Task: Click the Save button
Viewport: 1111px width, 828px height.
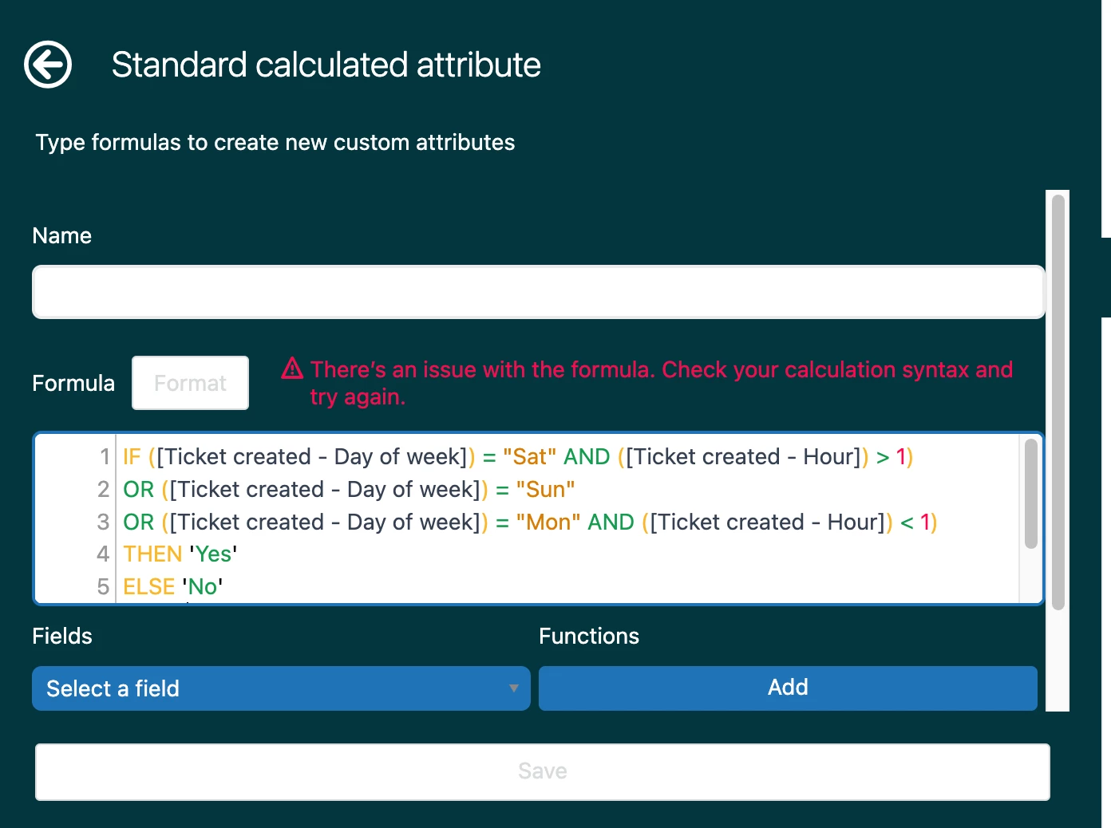Action: (x=543, y=771)
